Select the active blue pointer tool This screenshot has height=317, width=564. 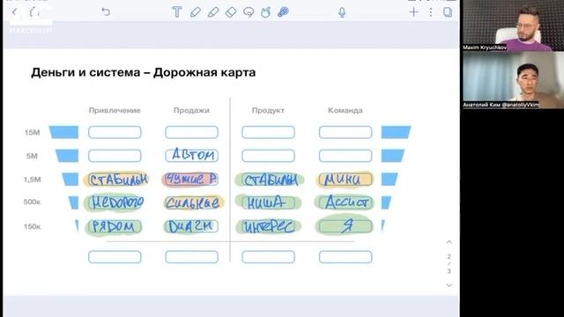(283, 12)
